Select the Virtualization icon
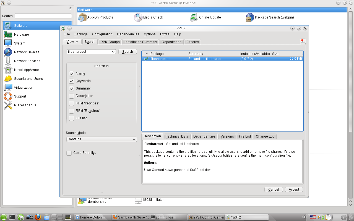Screen dimensions: 354x221 (x=8, y=88)
